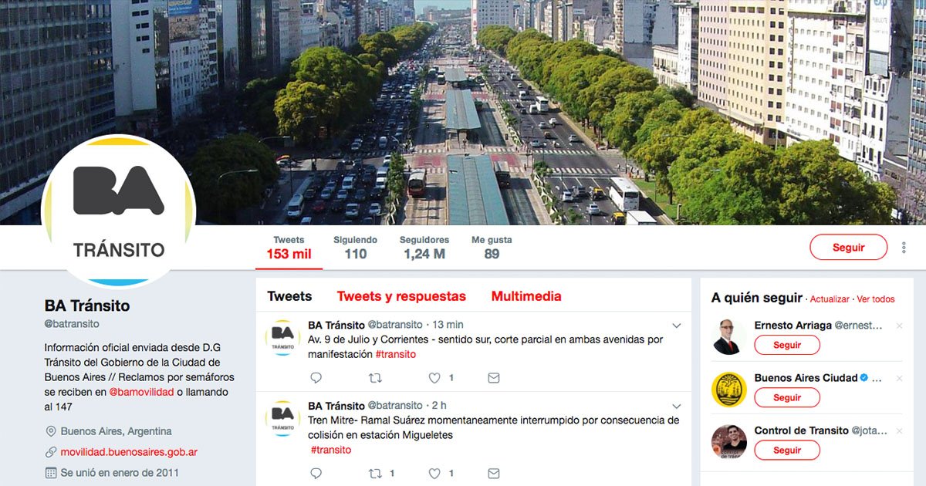The width and height of the screenshot is (926, 486).
Task: Follow BA Tránsito with top Seguir button
Action: click(849, 248)
